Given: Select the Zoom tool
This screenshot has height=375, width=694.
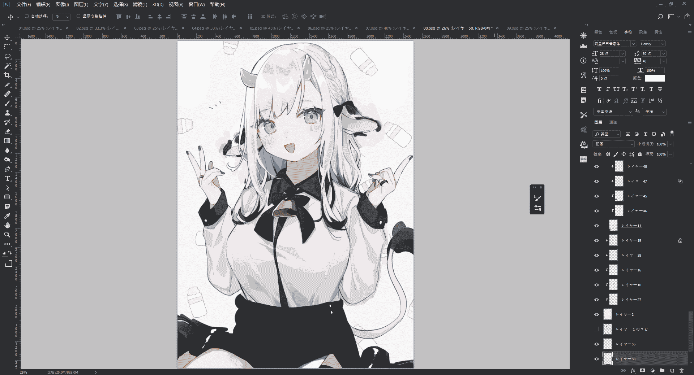Looking at the screenshot, I should click(7, 235).
